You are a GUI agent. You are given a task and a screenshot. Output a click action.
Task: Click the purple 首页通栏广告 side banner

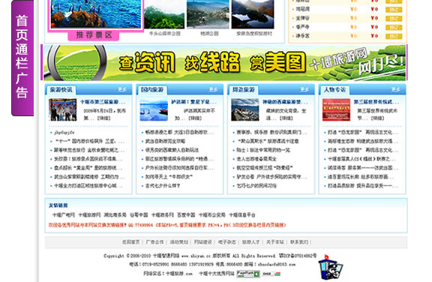22,58
